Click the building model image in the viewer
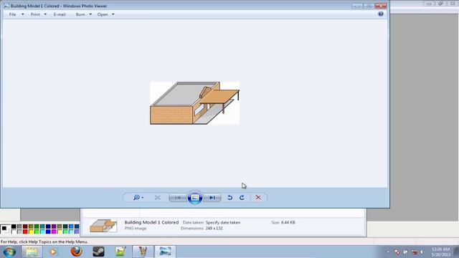 (194, 103)
